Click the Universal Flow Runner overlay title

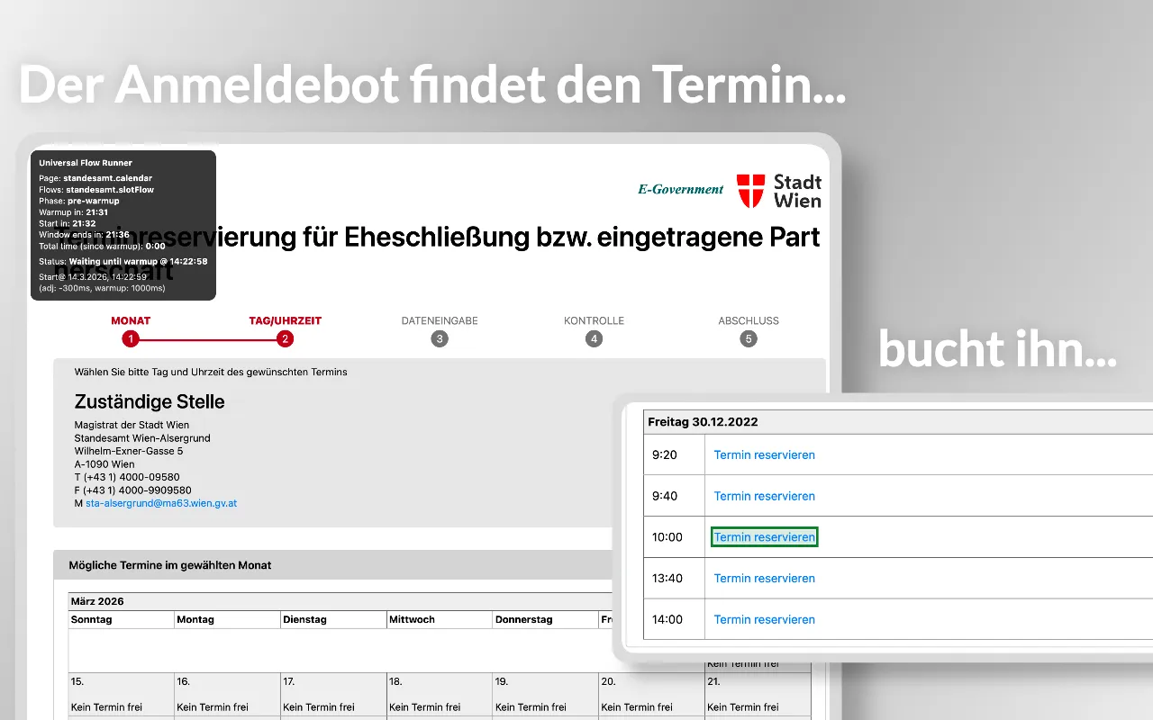click(x=86, y=163)
